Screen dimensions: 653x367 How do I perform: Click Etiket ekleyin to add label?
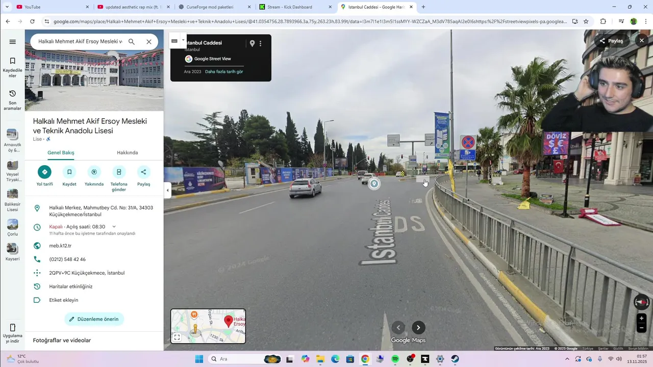[x=64, y=300]
